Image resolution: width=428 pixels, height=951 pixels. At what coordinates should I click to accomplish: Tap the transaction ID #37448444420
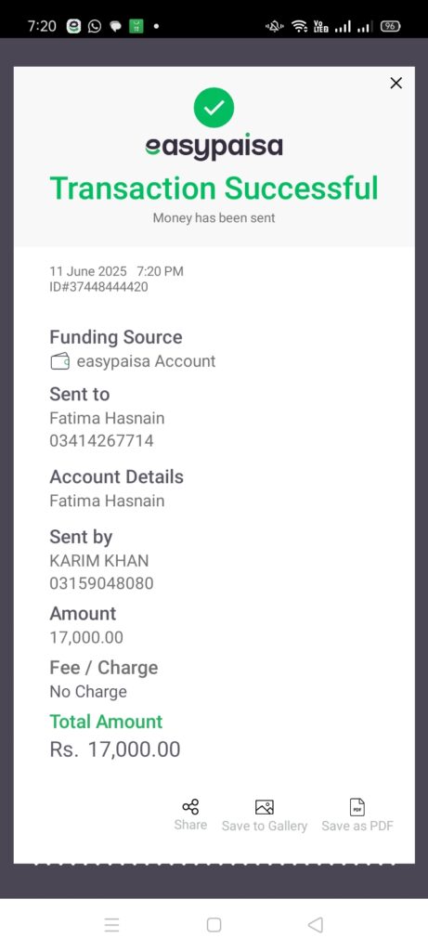98,287
